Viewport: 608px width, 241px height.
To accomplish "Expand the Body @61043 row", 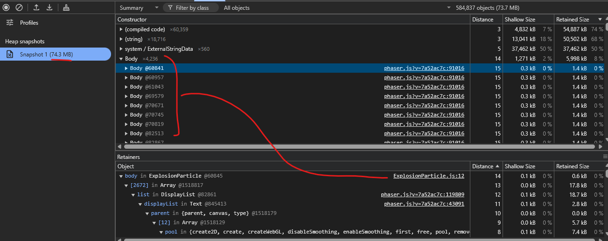I will [126, 87].
